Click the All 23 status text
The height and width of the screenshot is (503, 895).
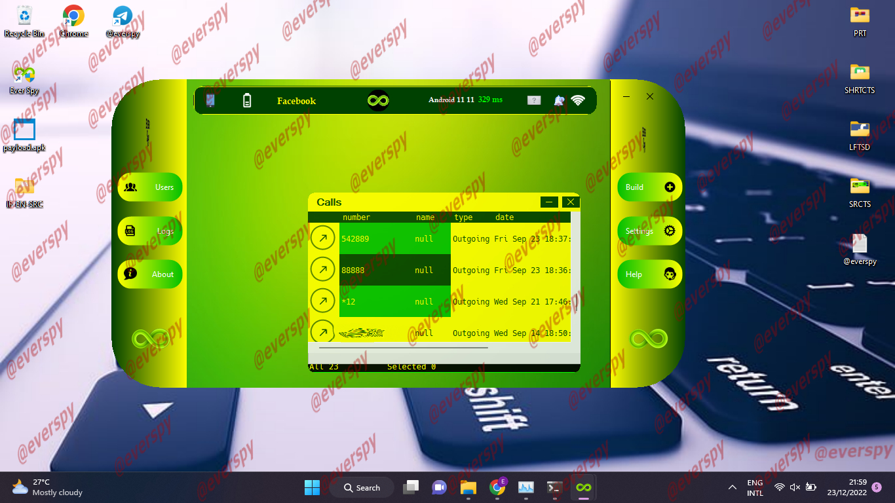point(324,367)
